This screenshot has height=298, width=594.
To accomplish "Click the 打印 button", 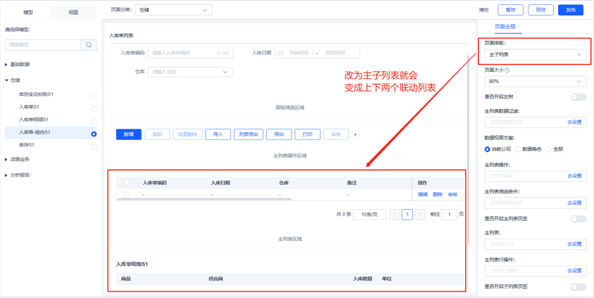I will coord(308,134).
